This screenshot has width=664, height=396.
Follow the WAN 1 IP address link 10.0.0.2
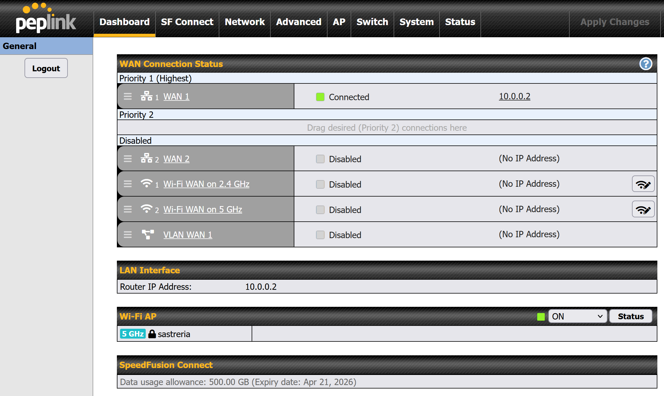click(515, 96)
